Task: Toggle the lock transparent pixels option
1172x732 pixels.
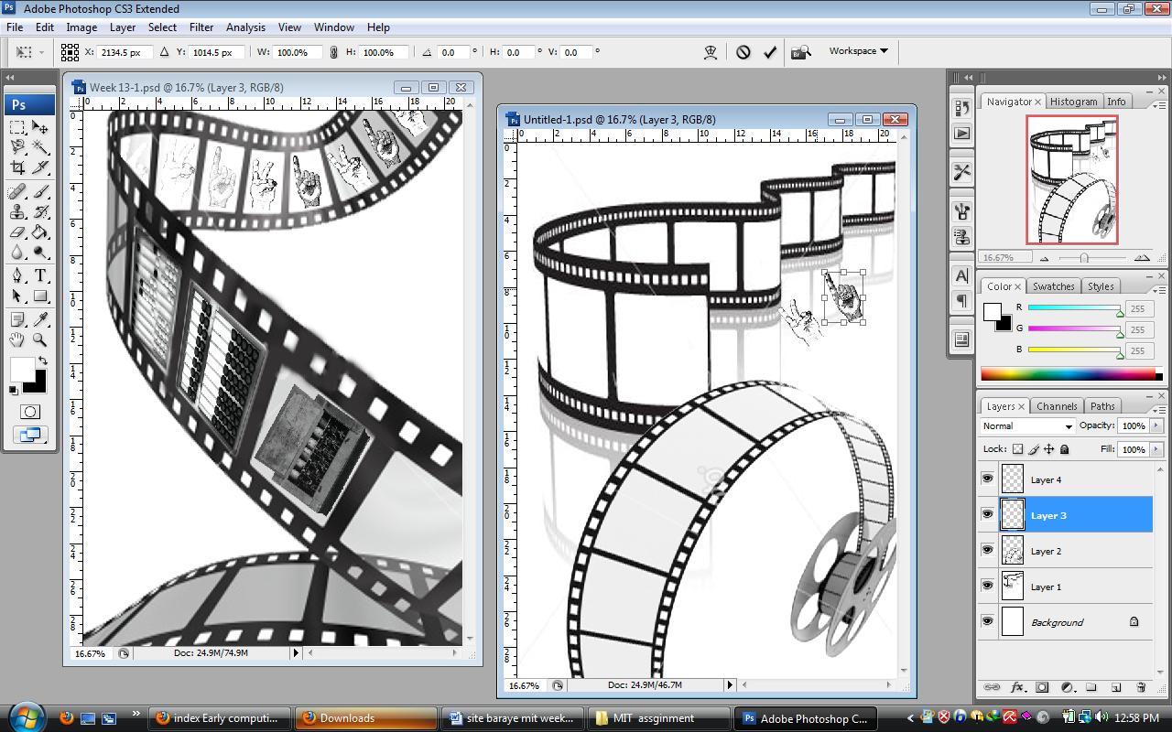Action: (x=1017, y=449)
